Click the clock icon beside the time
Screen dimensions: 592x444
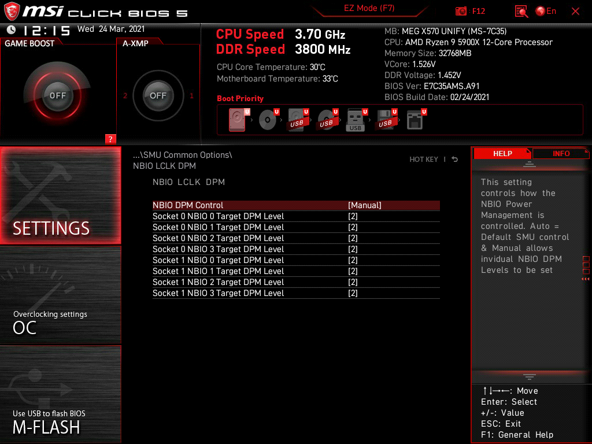click(12, 30)
